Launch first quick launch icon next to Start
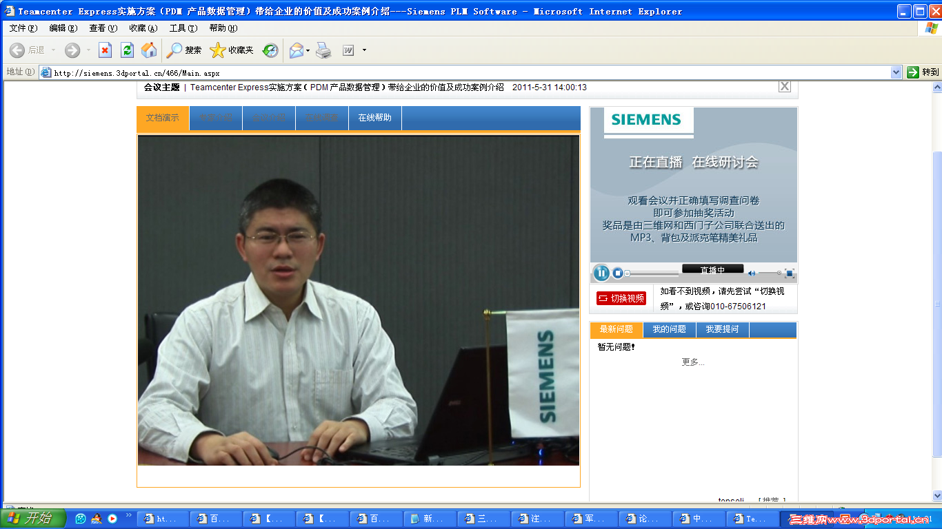The height and width of the screenshot is (529, 942). tap(81, 519)
